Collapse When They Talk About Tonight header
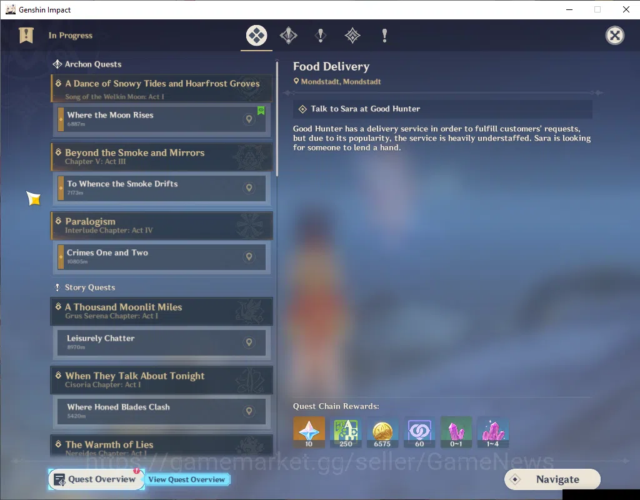Viewport: 640px width, 500px height. (162, 379)
